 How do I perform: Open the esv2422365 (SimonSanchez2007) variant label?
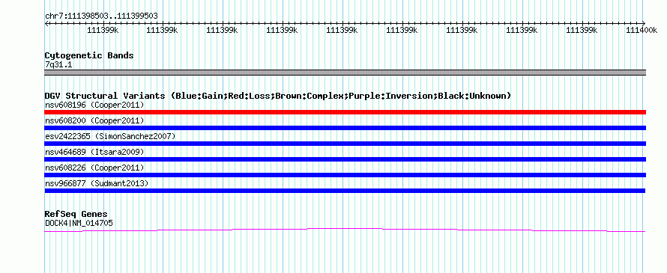pos(109,136)
